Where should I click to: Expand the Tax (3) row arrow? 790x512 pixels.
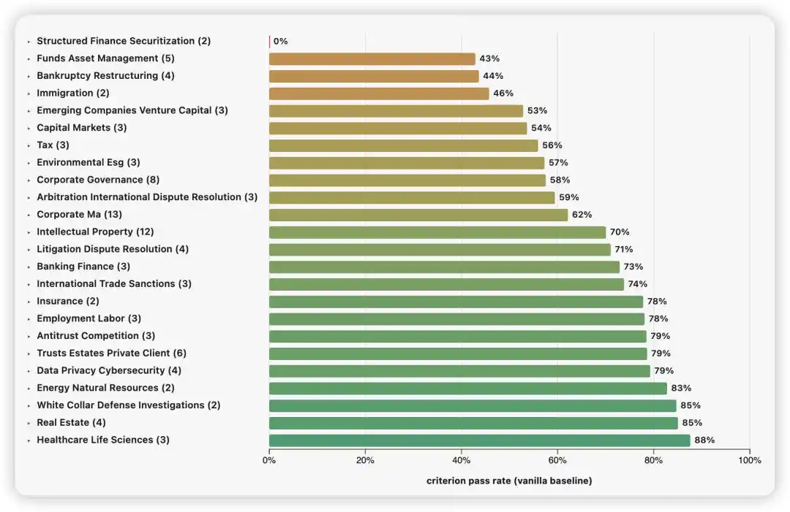(29, 146)
